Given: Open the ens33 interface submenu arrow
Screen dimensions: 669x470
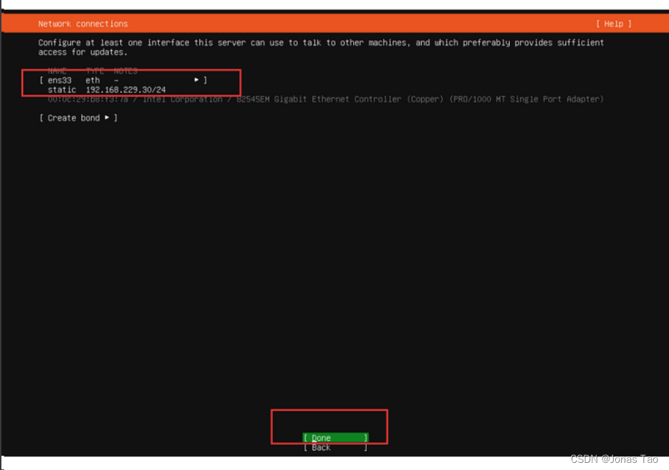Looking at the screenshot, I should point(198,79).
